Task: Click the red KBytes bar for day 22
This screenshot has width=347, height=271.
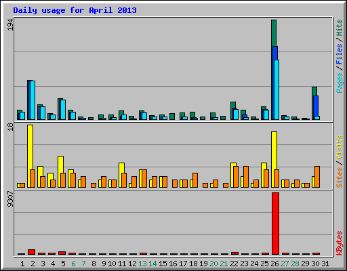Action: 234,253
